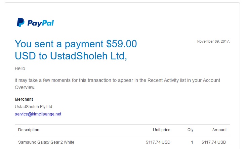This screenshot has width=247, height=149.
Task: Click the payment sent $59.00 heading
Action: pos(76,50)
